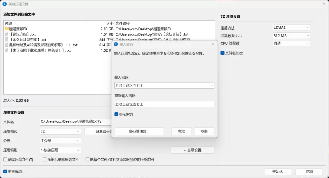Start compression with 开始(S) button
329x178 pixels.
point(278,172)
